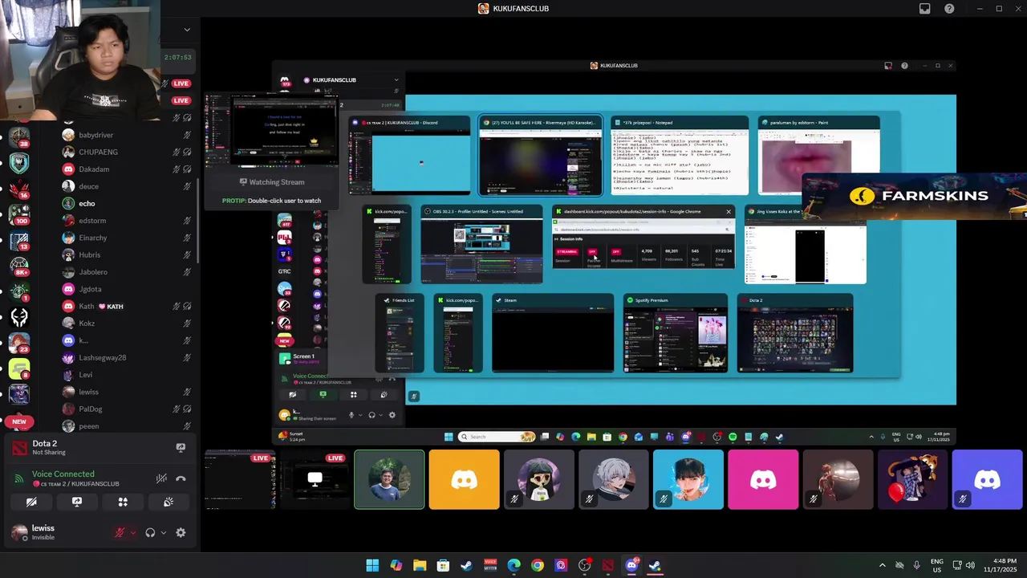Select the silver-haired anime avatar tile
Image resolution: width=1027 pixels, height=578 pixels.
click(613, 479)
